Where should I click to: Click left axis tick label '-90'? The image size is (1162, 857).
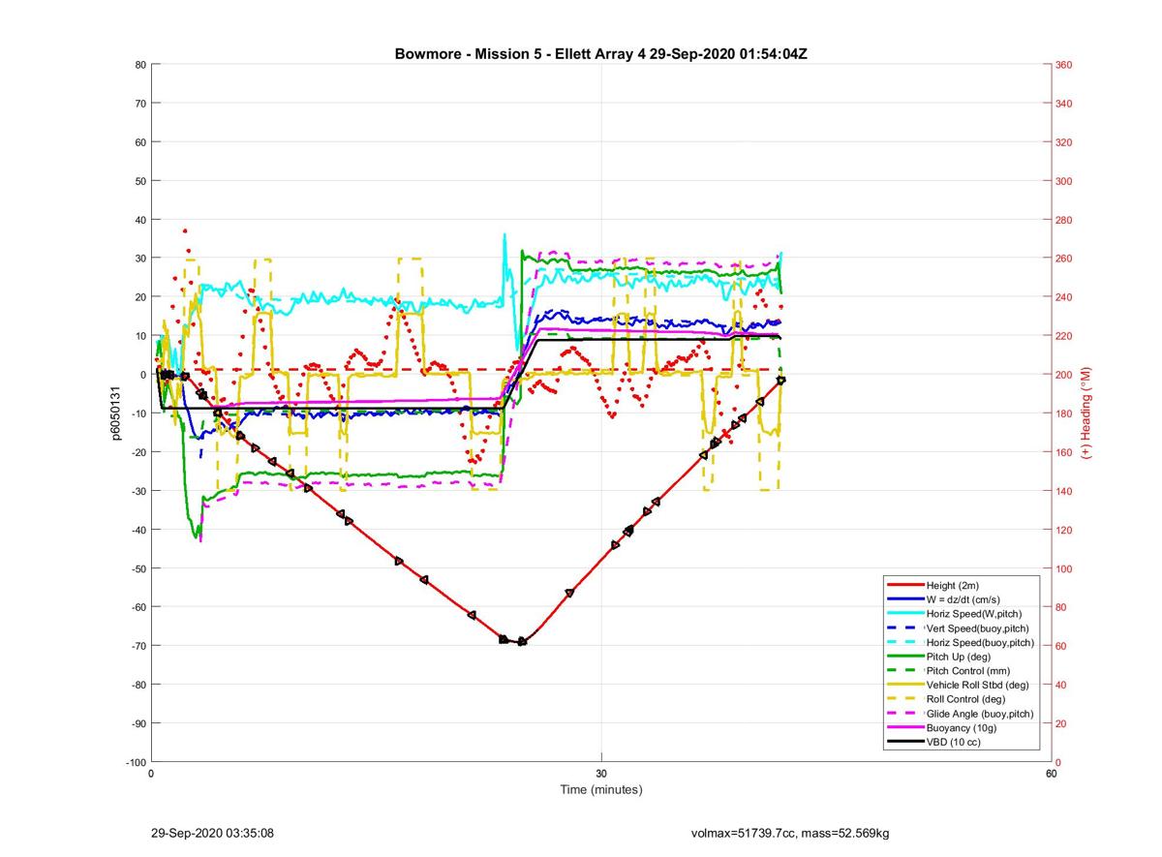[138, 723]
